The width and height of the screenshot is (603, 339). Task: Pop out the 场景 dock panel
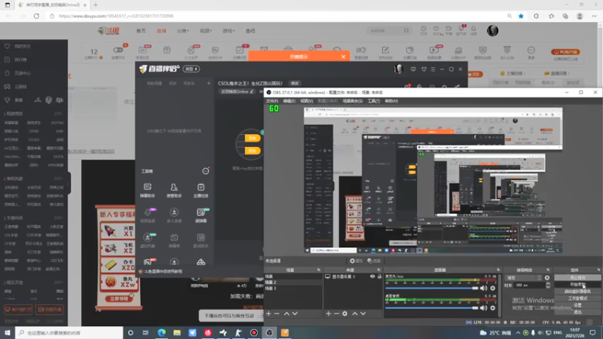click(x=318, y=270)
